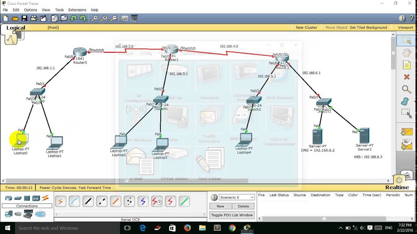Open the Scenario 0 dropdown
The image size is (417, 234).
click(237, 197)
